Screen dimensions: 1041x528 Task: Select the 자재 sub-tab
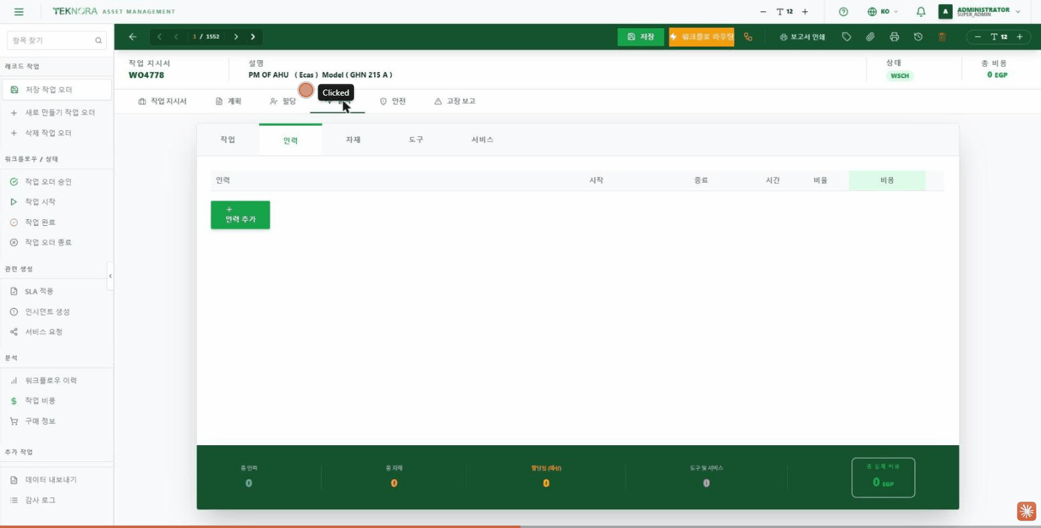coord(353,140)
